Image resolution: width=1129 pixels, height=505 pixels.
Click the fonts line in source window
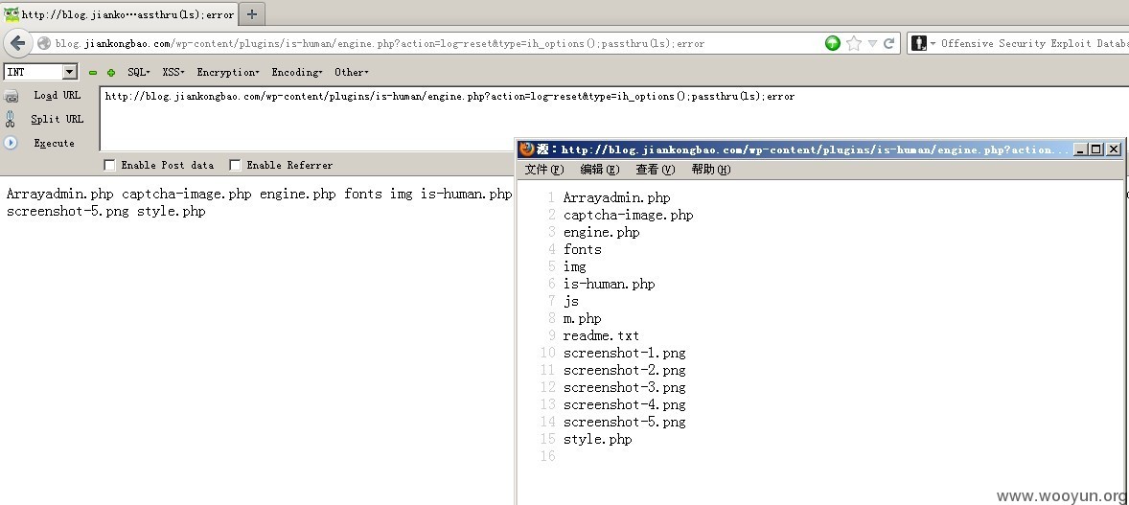point(583,249)
